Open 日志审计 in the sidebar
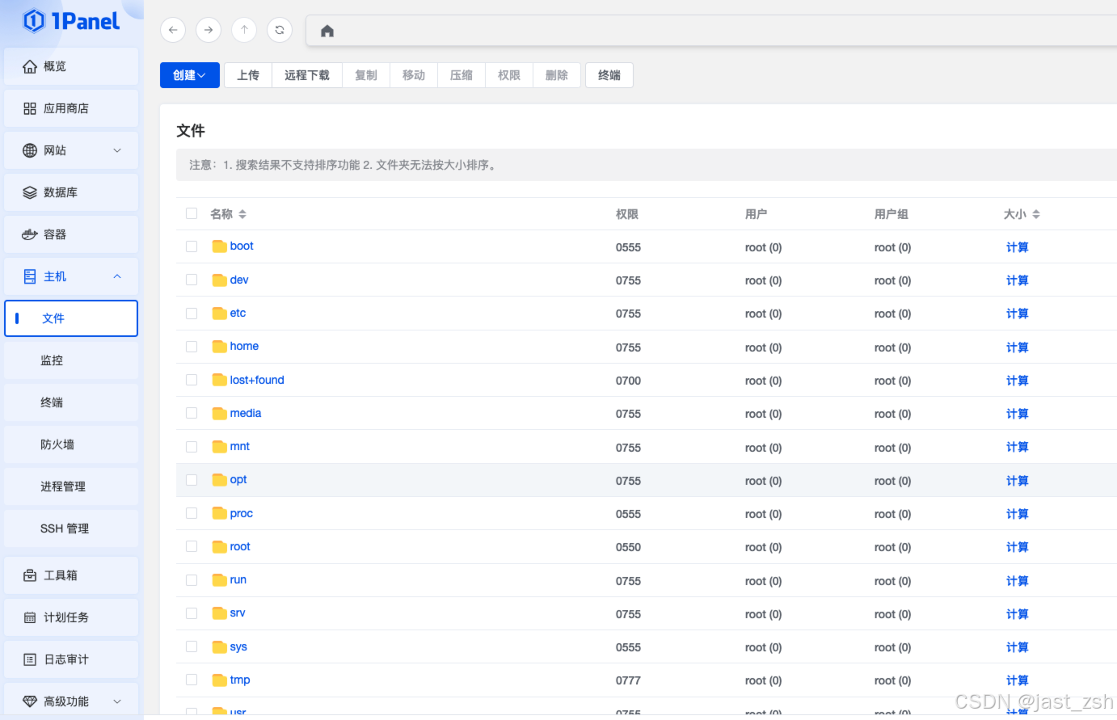The width and height of the screenshot is (1117, 720). point(71,659)
